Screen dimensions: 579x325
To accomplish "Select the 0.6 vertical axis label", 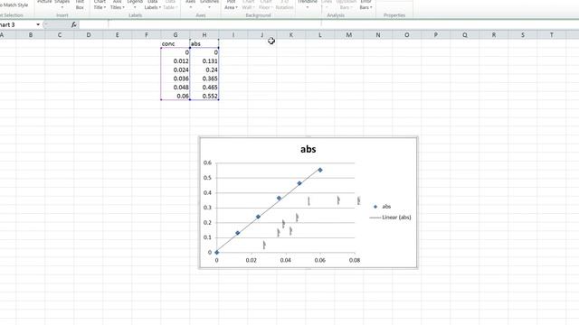I will tap(207, 162).
